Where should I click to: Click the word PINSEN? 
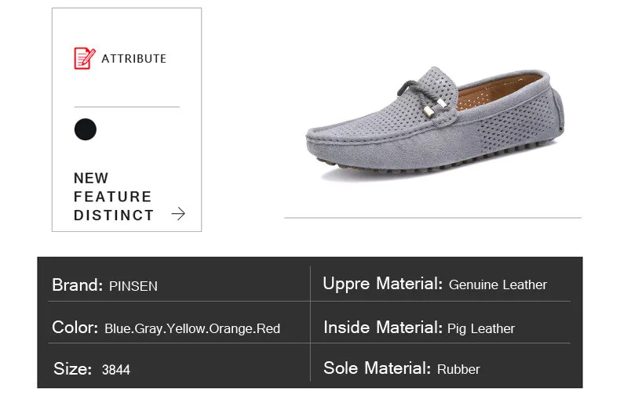(x=133, y=286)
